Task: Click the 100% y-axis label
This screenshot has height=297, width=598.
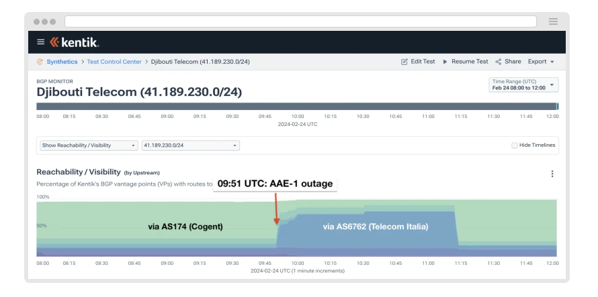Action: click(43, 197)
